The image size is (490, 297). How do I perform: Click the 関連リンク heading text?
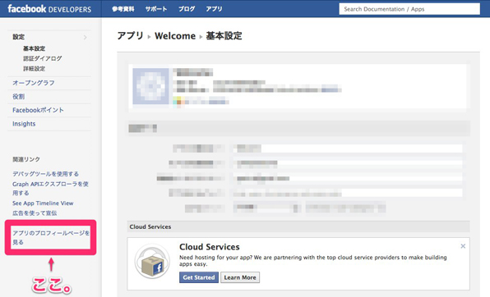tap(26, 159)
